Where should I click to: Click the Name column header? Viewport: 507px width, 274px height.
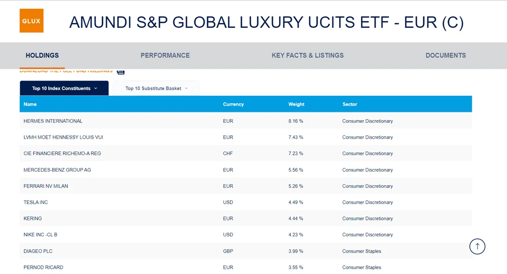[30, 104]
